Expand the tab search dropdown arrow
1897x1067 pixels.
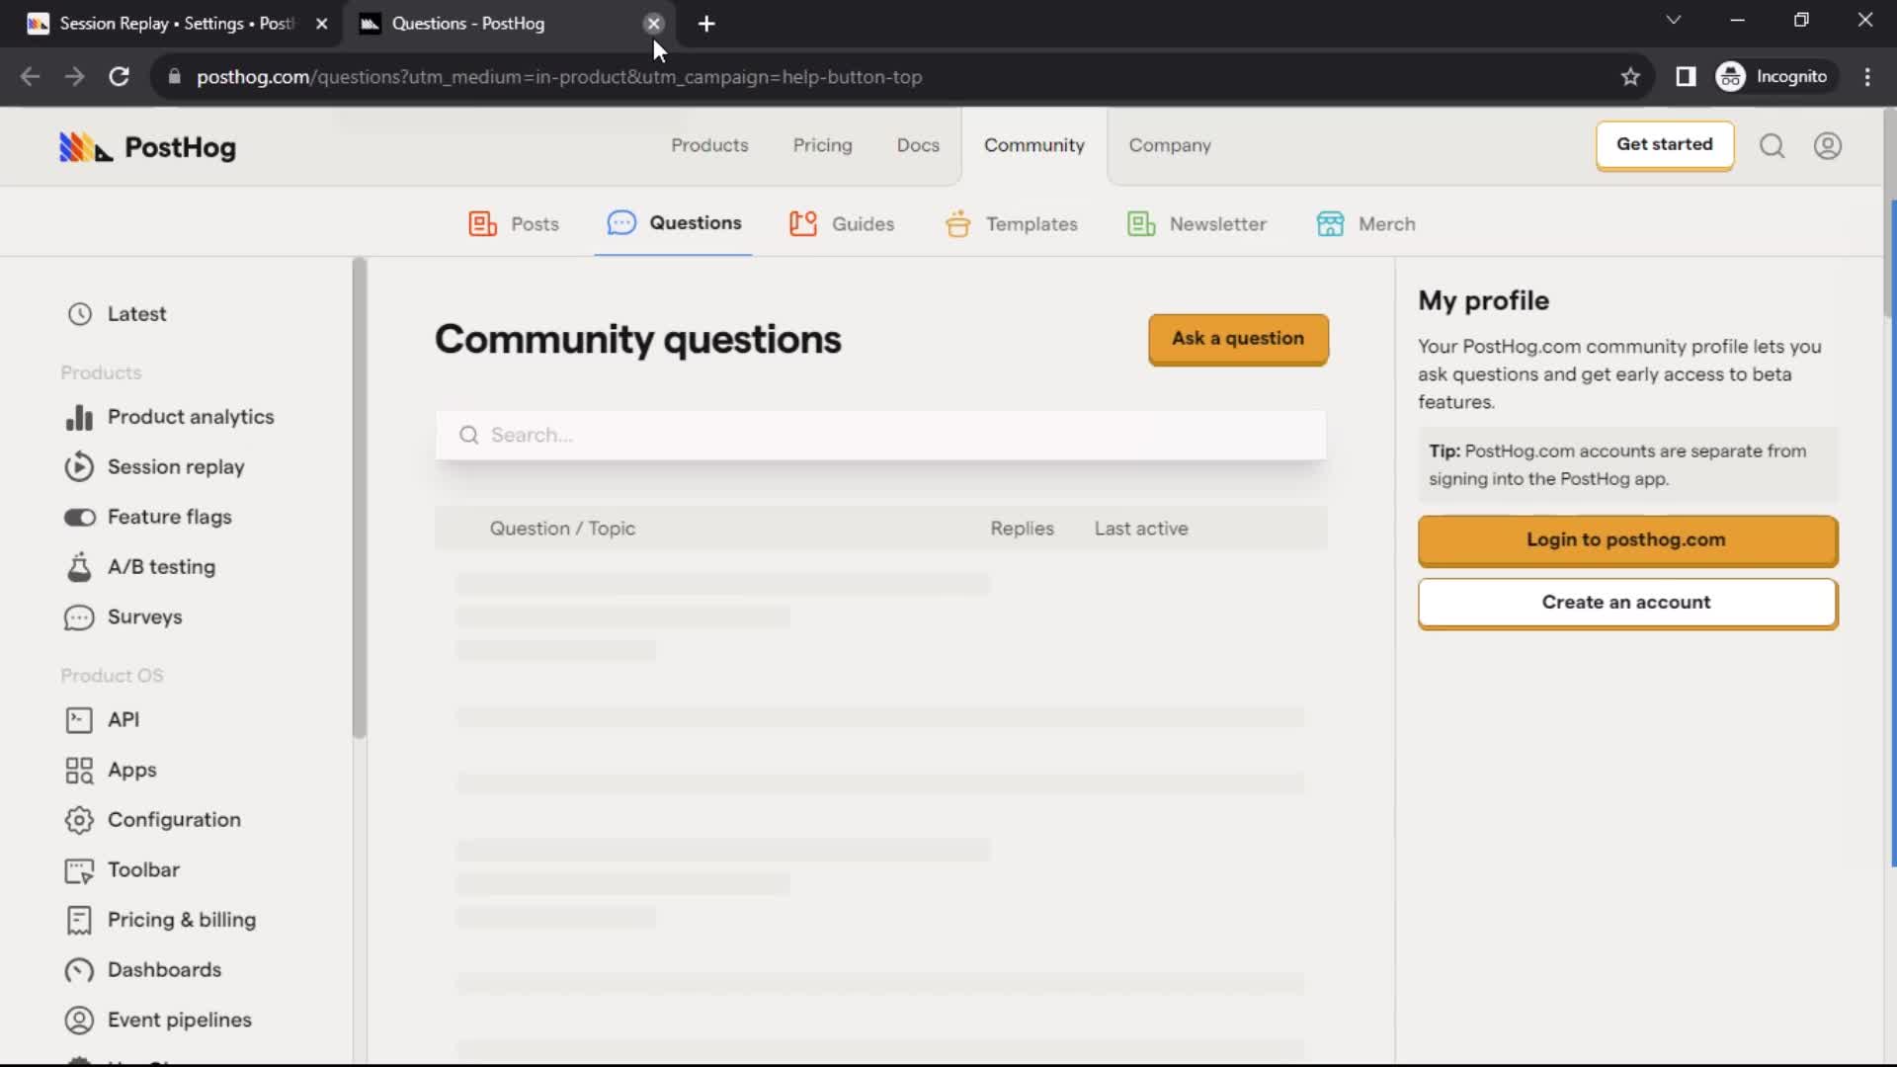pos(1673,20)
